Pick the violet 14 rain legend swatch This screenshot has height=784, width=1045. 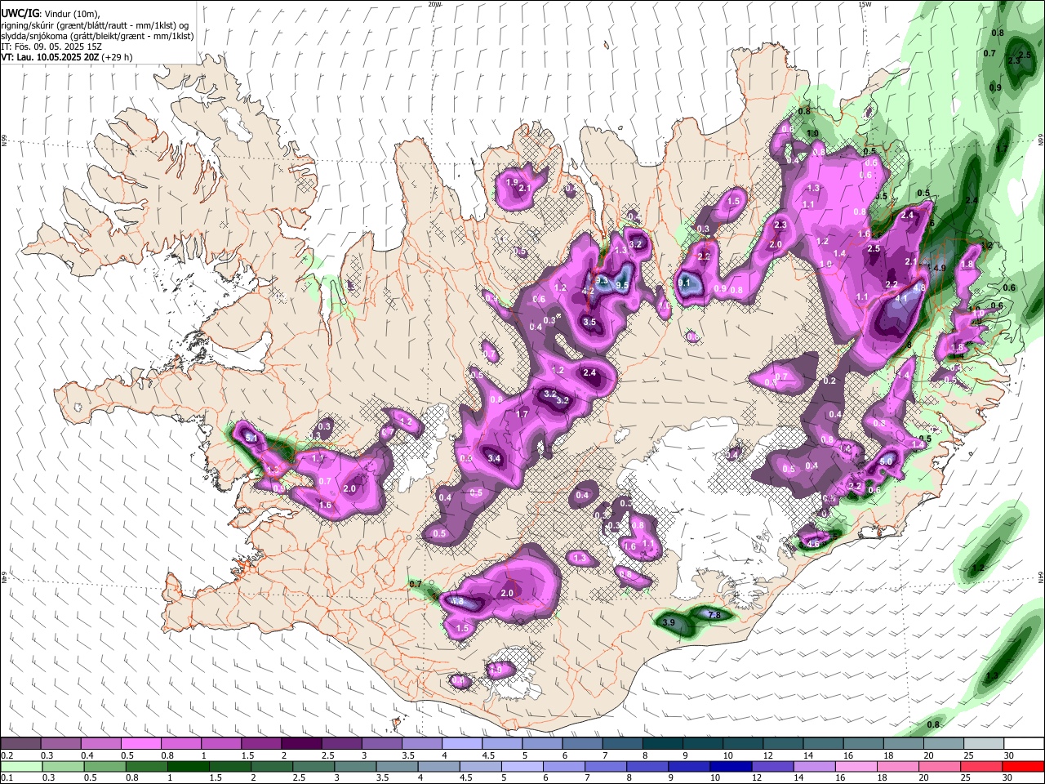tap(813, 766)
